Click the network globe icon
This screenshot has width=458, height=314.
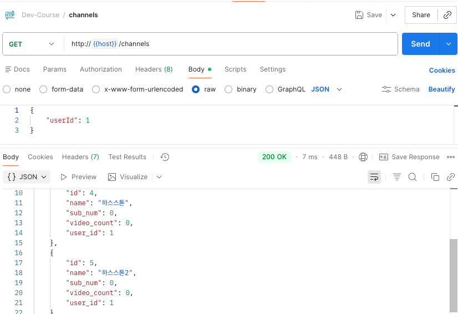pyautogui.click(x=363, y=157)
